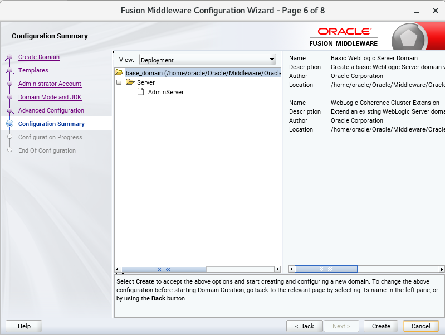Select AdminServer in the deployment tree
The image size is (445, 335).
[x=165, y=92]
